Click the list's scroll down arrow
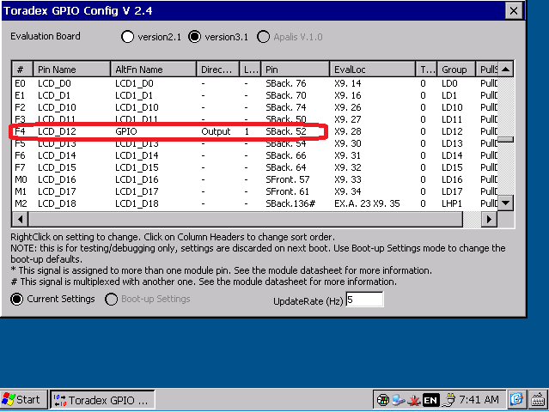The height and width of the screenshot is (412, 549). (505, 203)
